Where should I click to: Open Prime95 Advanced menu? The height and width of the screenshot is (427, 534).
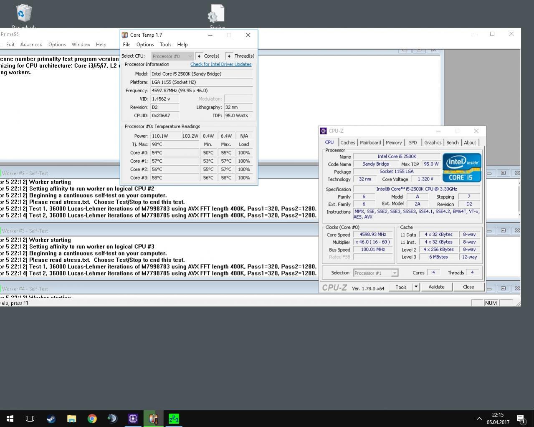(x=31, y=45)
